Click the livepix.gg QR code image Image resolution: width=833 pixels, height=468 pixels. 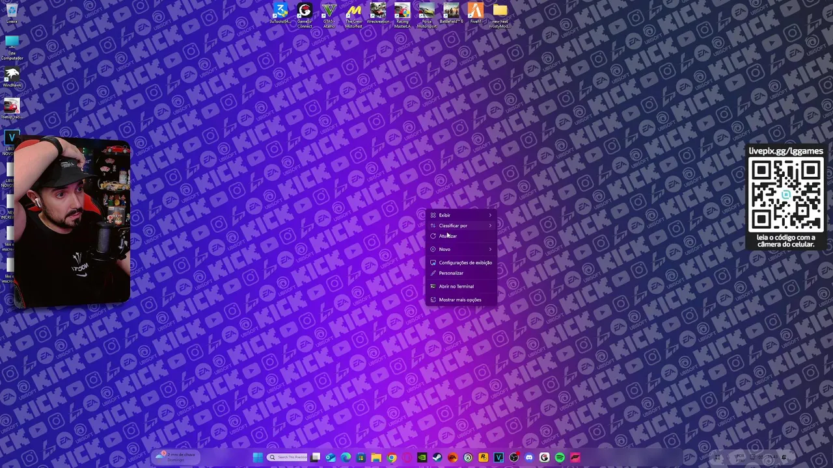click(x=785, y=194)
